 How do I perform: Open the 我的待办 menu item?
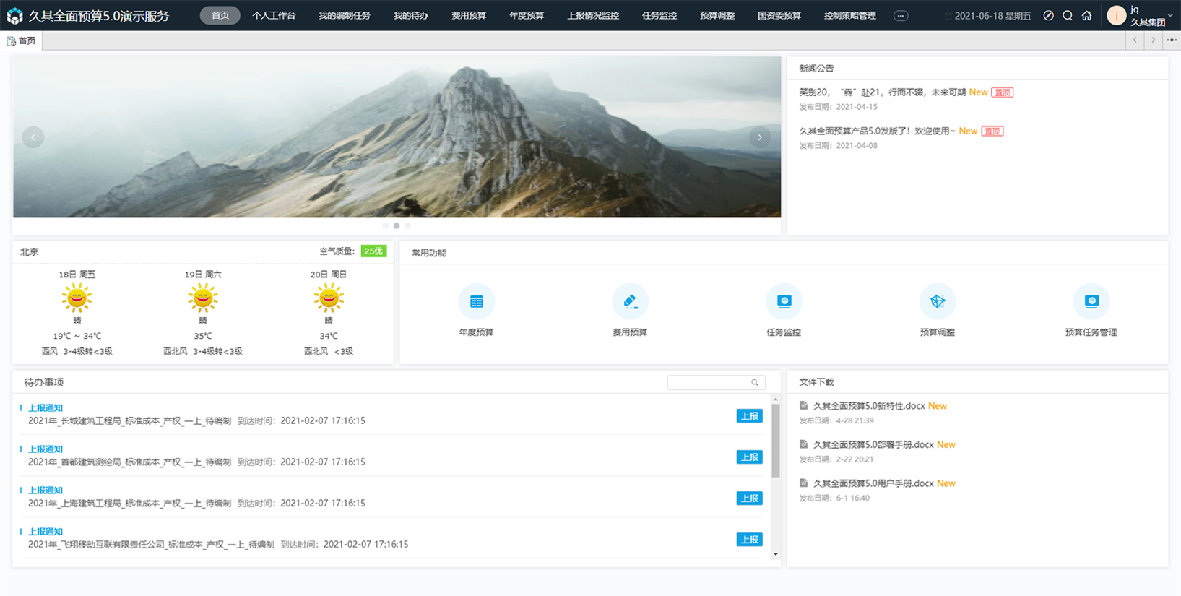(x=410, y=16)
